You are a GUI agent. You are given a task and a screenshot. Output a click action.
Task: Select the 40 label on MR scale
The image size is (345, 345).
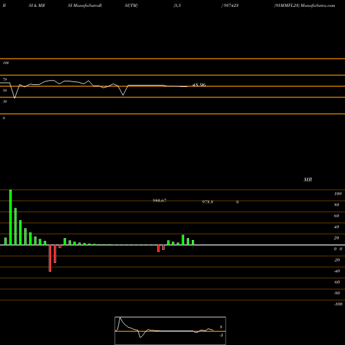tap(337, 227)
